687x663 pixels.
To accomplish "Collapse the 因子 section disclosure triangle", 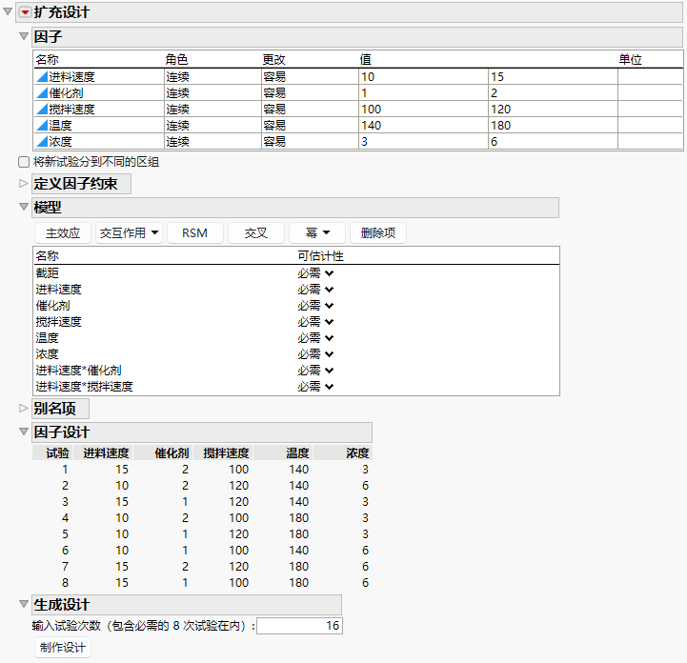I will click(24, 36).
